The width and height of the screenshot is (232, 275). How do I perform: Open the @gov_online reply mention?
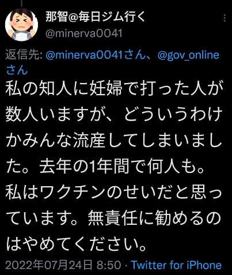coord(188,55)
